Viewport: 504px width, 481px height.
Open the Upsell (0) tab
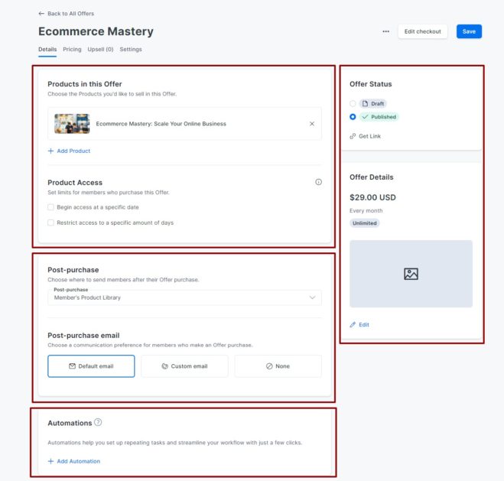100,49
